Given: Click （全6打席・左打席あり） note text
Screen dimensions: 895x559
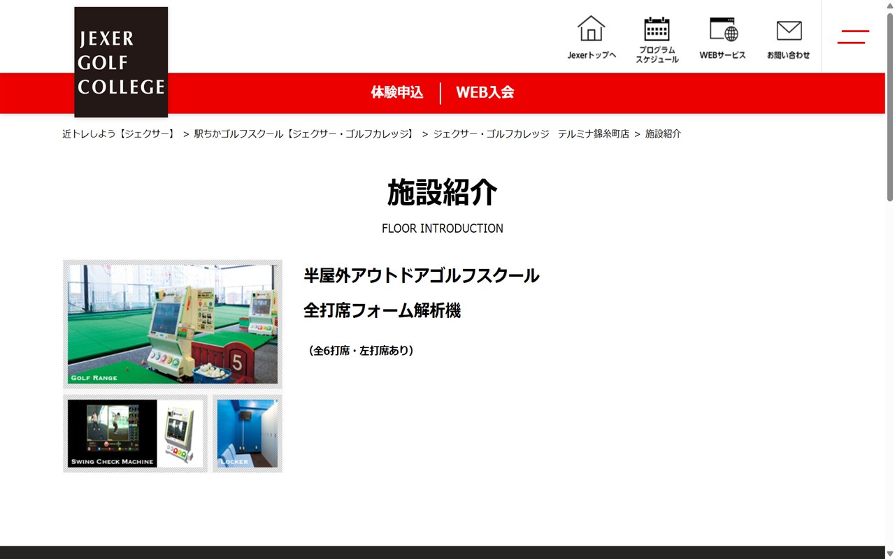Looking at the screenshot, I should tap(361, 351).
